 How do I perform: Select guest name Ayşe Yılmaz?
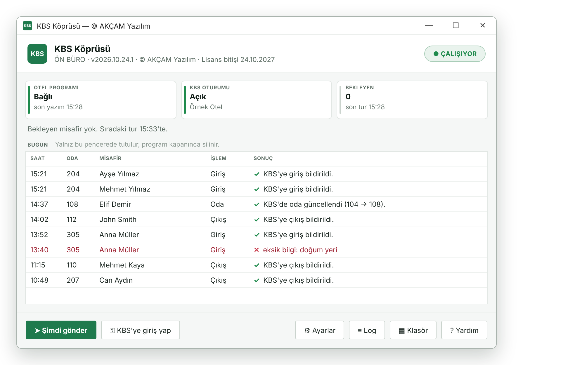tap(119, 174)
